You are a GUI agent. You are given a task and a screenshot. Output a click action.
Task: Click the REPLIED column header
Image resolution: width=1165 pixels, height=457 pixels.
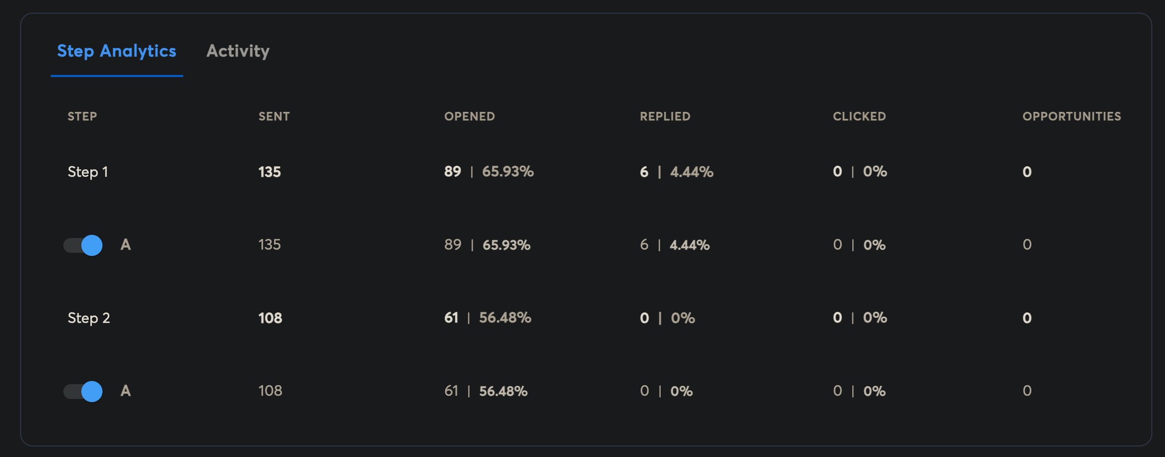[665, 116]
